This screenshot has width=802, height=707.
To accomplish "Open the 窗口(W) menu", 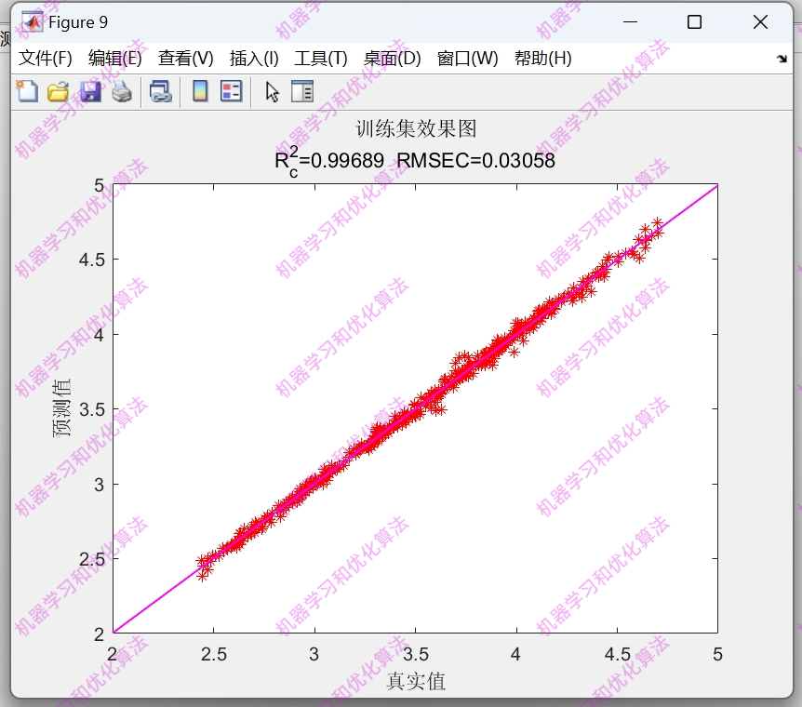I will coord(467,59).
